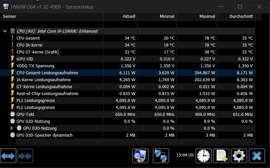
Task: Click the clock reset timer icon
Action: pos(203,156)
